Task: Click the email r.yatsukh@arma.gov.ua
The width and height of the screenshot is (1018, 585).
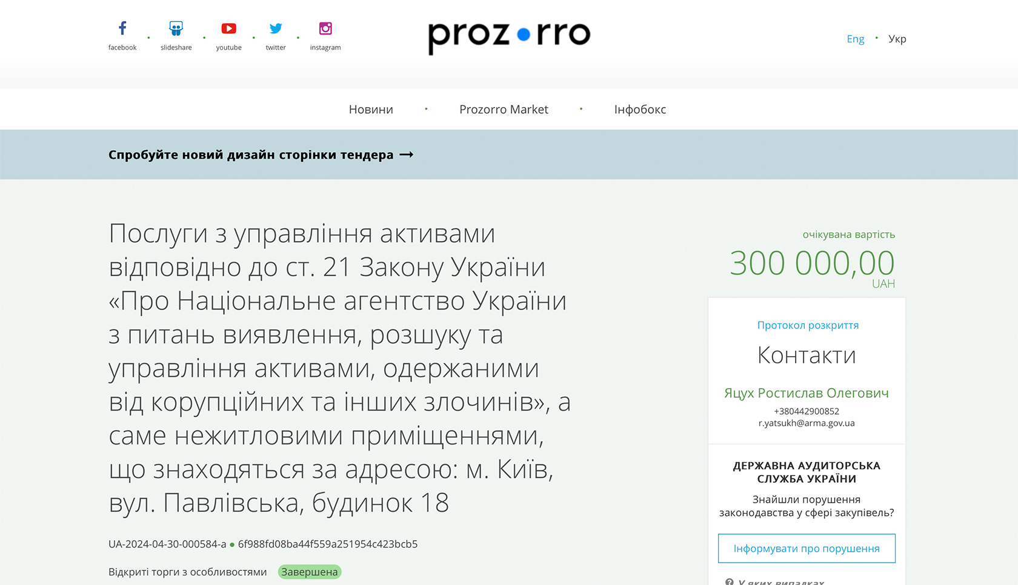Action: (807, 423)
